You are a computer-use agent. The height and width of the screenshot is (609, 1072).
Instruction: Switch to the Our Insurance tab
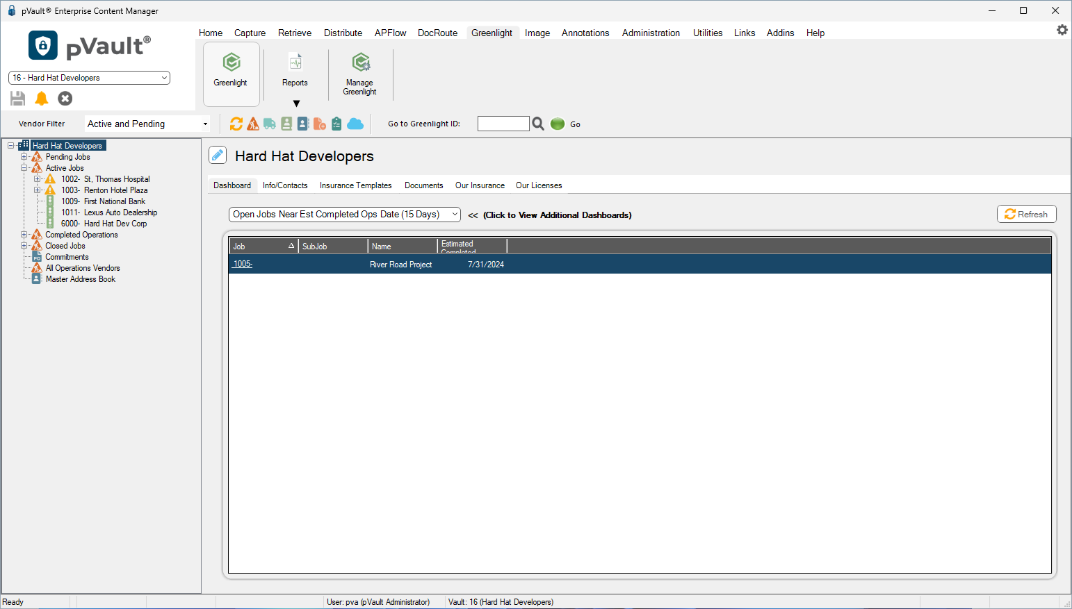[480, 185]
